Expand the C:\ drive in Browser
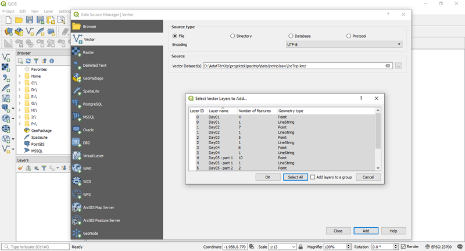 [x=20, y=83]
